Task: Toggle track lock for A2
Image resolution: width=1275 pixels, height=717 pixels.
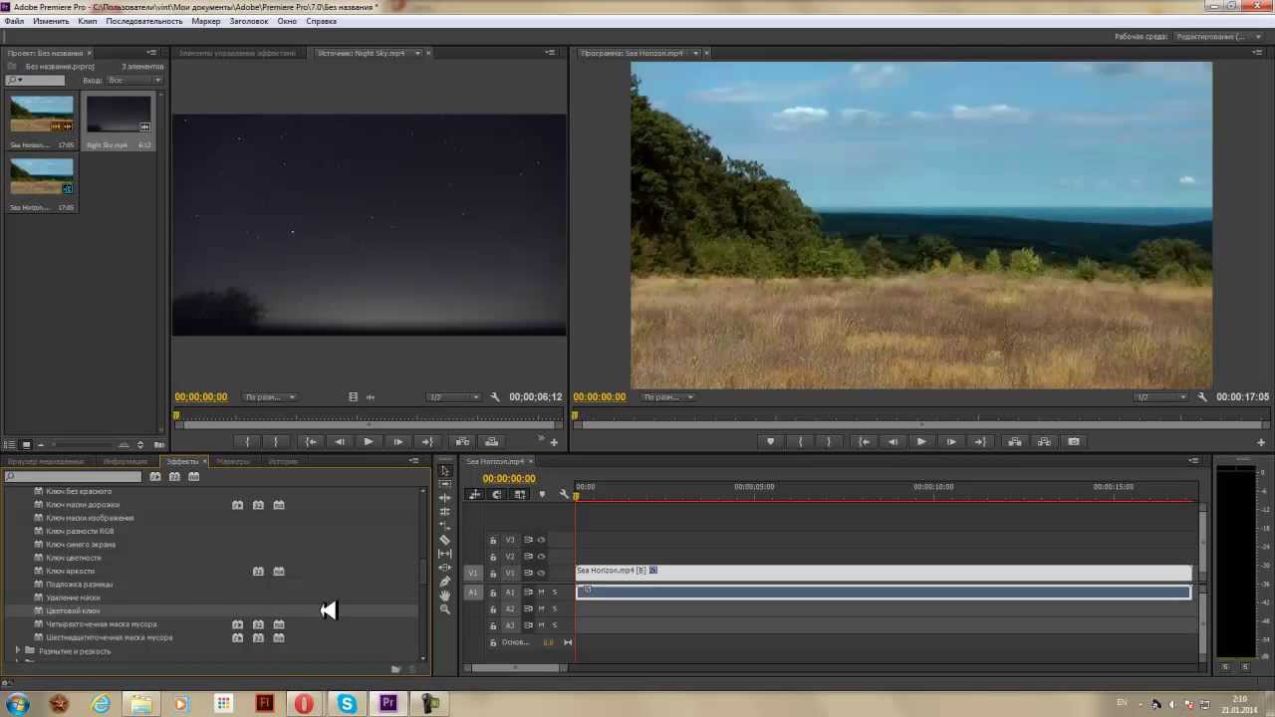Action: pos(493,608)
